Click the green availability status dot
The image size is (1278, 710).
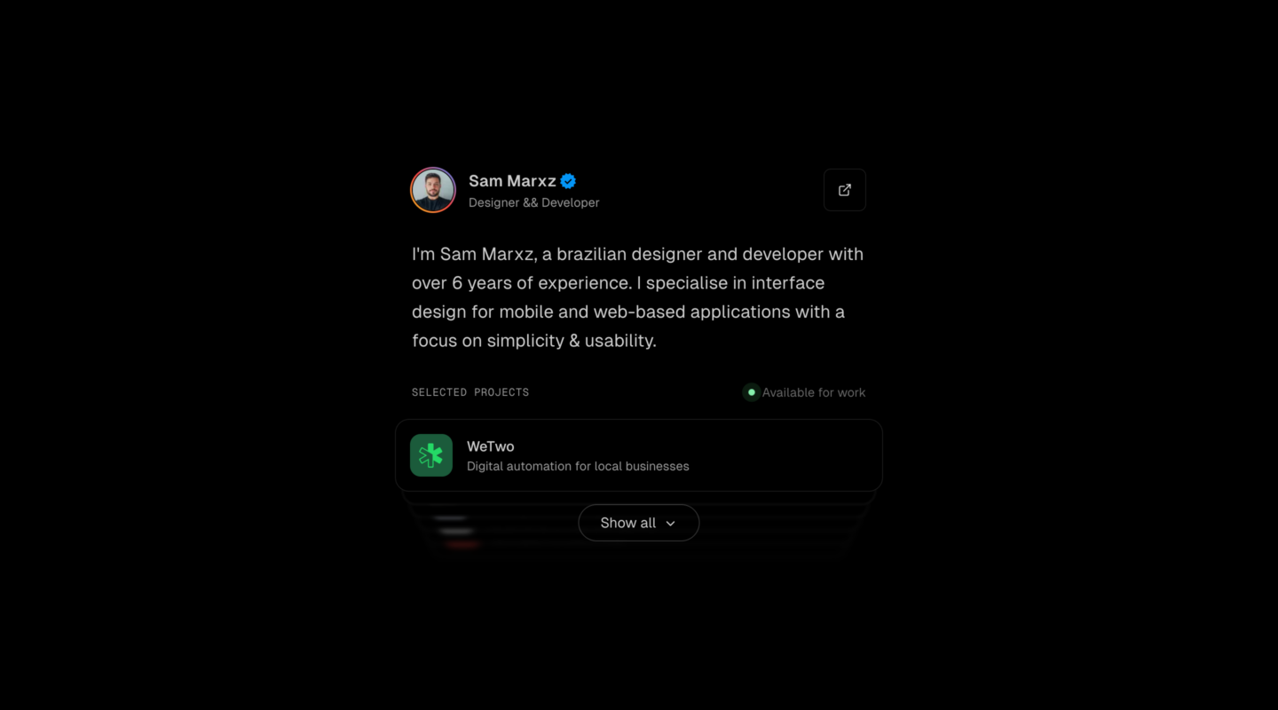tap(752, 392)
